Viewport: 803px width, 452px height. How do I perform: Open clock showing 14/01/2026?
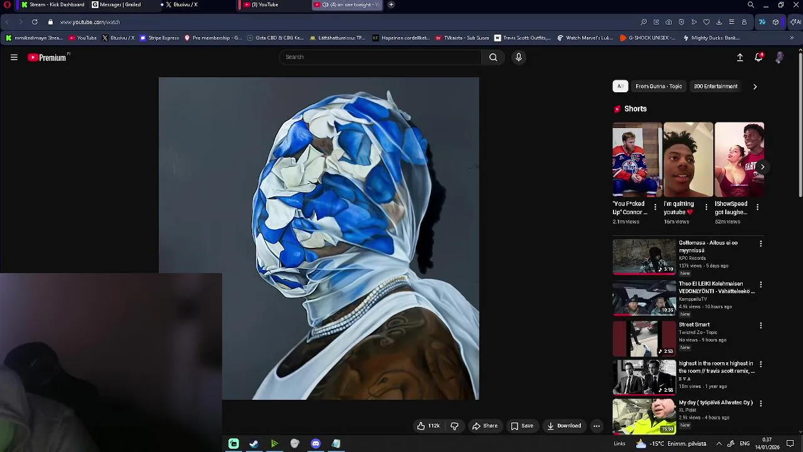click(x=767, y=444)
